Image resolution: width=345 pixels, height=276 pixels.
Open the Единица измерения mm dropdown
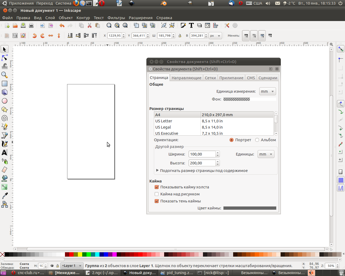[x=267, y=91]
